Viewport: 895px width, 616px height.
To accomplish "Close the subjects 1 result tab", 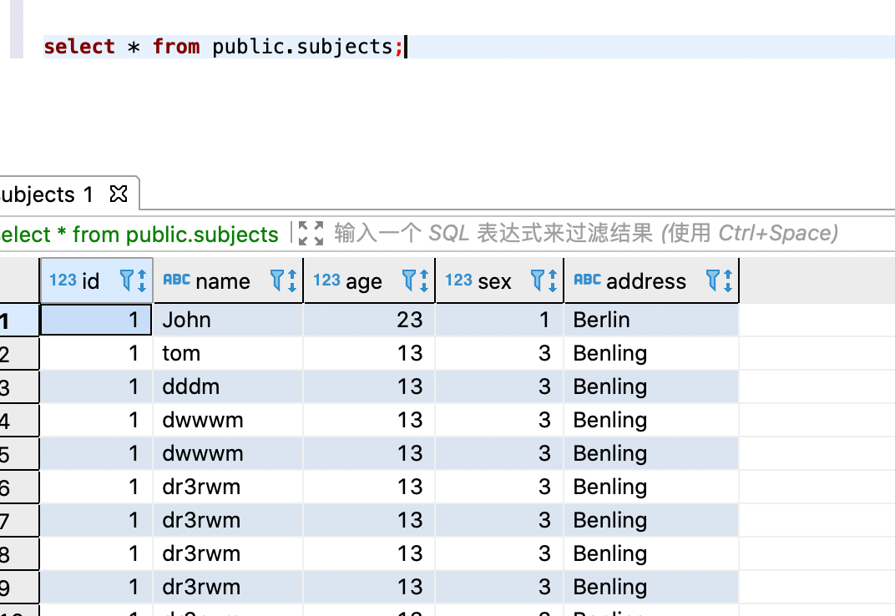I will (119, 194).
